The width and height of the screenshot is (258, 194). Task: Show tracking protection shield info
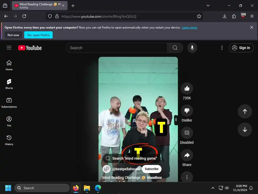tap(50, 16)
